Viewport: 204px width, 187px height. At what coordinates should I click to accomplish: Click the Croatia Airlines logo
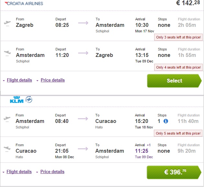(x=22, y=3)
